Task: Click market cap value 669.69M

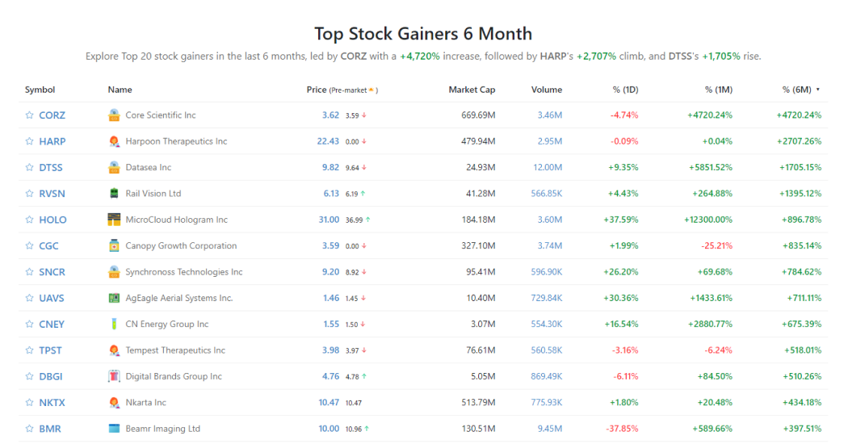Action: (478, 115)
